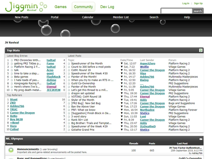Click the search input field
The width and height of the screenshot is (212, 159).
[176, 11]
